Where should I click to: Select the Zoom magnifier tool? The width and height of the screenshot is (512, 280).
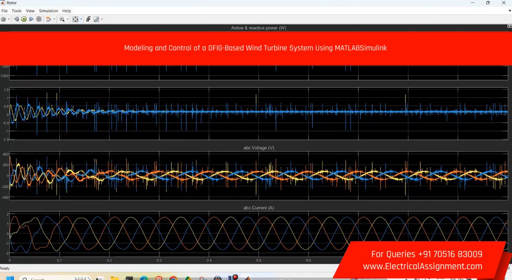click(x=62, y=19)
